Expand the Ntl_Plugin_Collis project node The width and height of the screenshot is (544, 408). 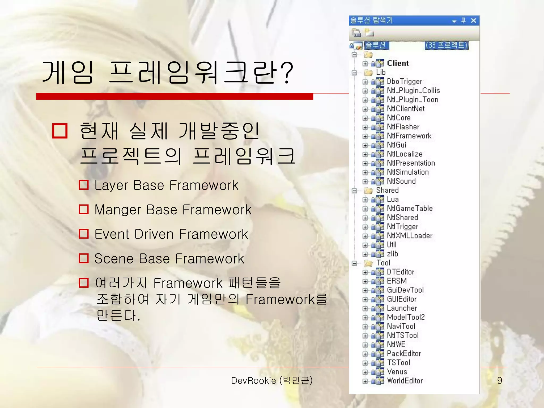click(x=365, y=91)
